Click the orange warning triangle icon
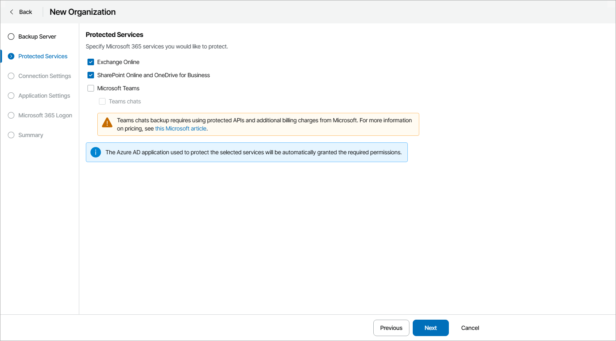This screenshot has width=616, height=341. click(107, 122)
